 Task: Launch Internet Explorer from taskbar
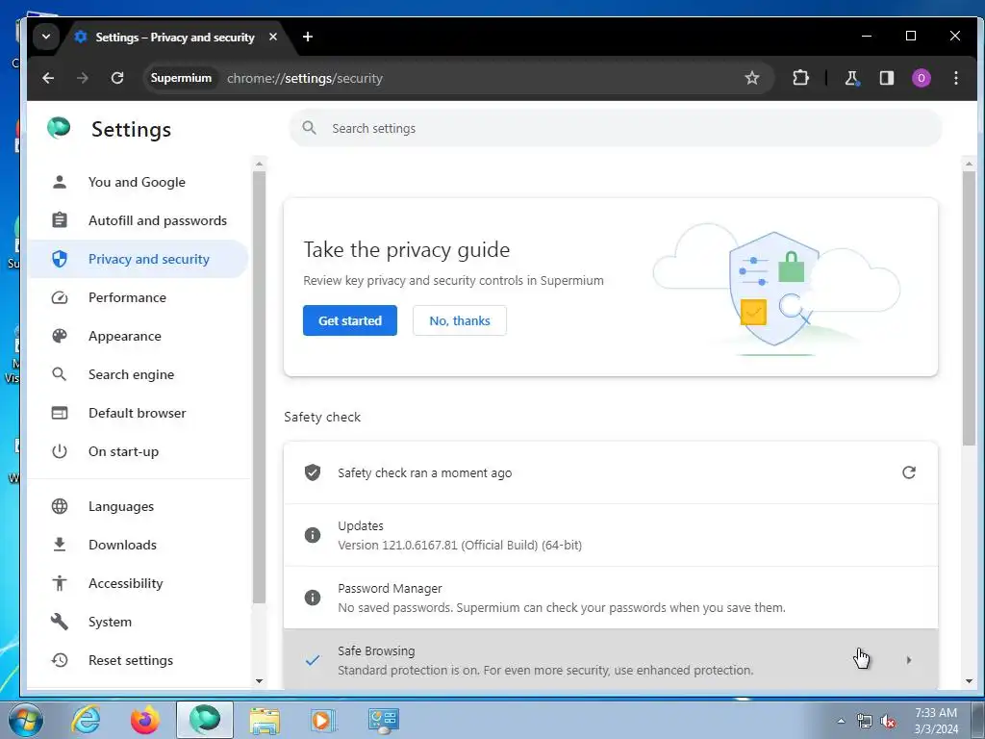coord(86,720)
